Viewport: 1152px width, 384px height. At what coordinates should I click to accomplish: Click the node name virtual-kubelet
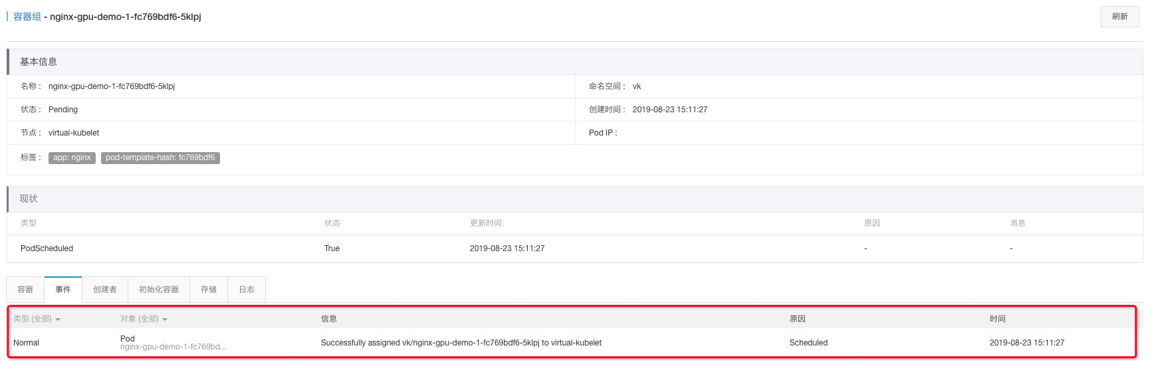tap(74, 133)
